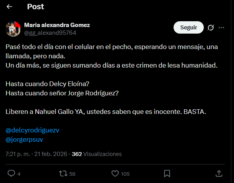Repost this post using the retweet icon
This screenshot has width=234, height=183.
click(62, 173)
